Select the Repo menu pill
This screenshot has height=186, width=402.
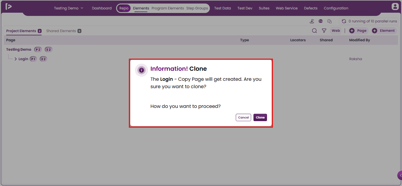(x=124, y=8)
